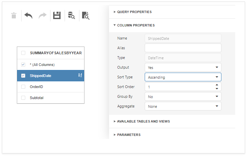Open the Group By dropdown
Screen dimensions: 247x156
(x=183, y=97)
